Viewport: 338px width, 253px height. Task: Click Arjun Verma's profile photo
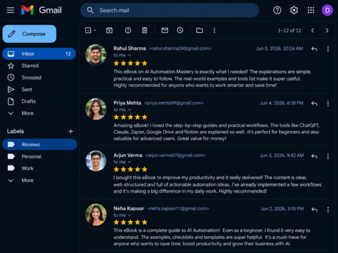coord(96,161)
